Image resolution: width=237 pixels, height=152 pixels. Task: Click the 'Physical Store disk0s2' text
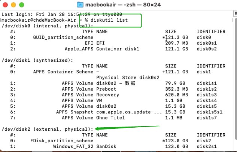(x=128, y=77)
